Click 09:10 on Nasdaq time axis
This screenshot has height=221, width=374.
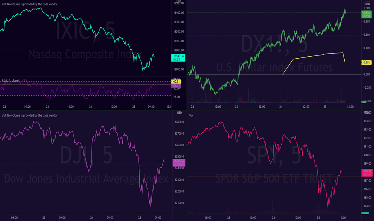pyautogui.click(x=151, y=107)
